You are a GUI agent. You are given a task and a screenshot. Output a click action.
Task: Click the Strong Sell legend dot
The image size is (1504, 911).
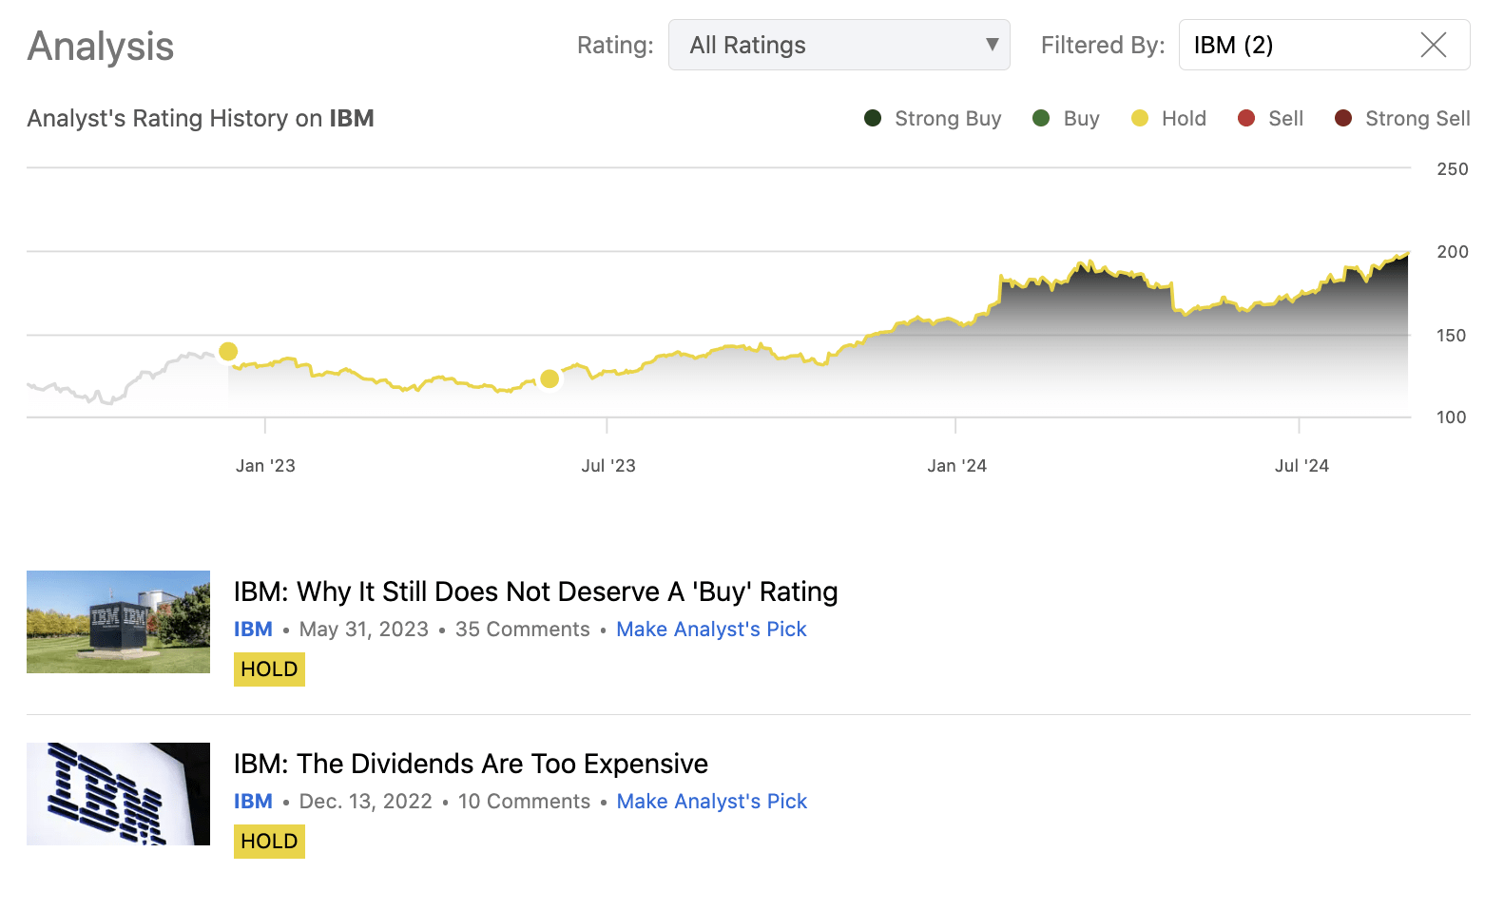1343,118
